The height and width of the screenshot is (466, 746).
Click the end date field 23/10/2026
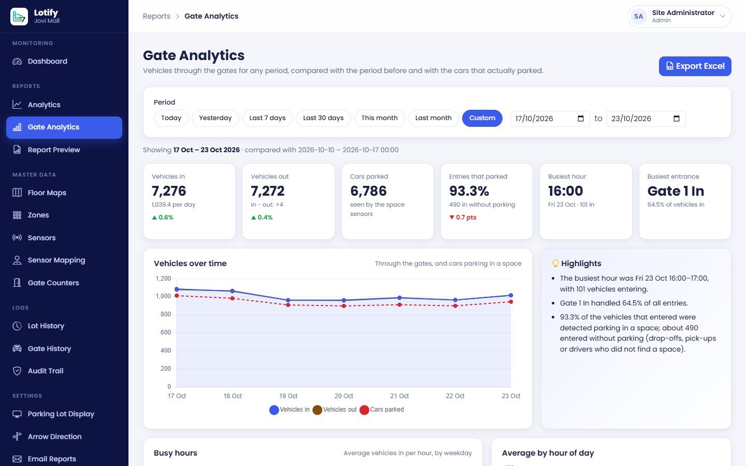pos(646,119)
